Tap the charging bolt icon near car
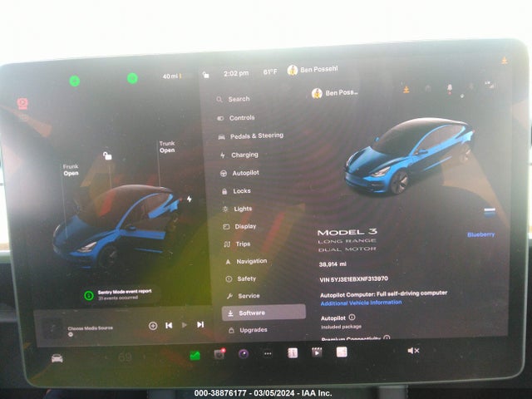Screen dimensions: 532x399 [190, 199]
